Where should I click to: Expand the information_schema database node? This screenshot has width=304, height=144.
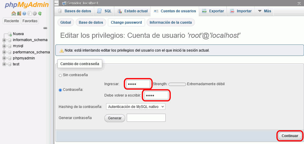(x=4, y=40)
